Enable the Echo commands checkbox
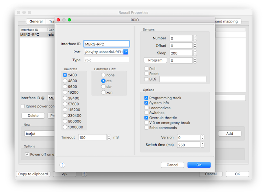264x194 pixels. pos(146,128)
